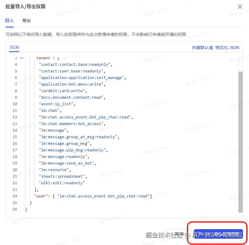Click the "docs:document.content:read" line
249x245 pixels.
click(72, 98)
